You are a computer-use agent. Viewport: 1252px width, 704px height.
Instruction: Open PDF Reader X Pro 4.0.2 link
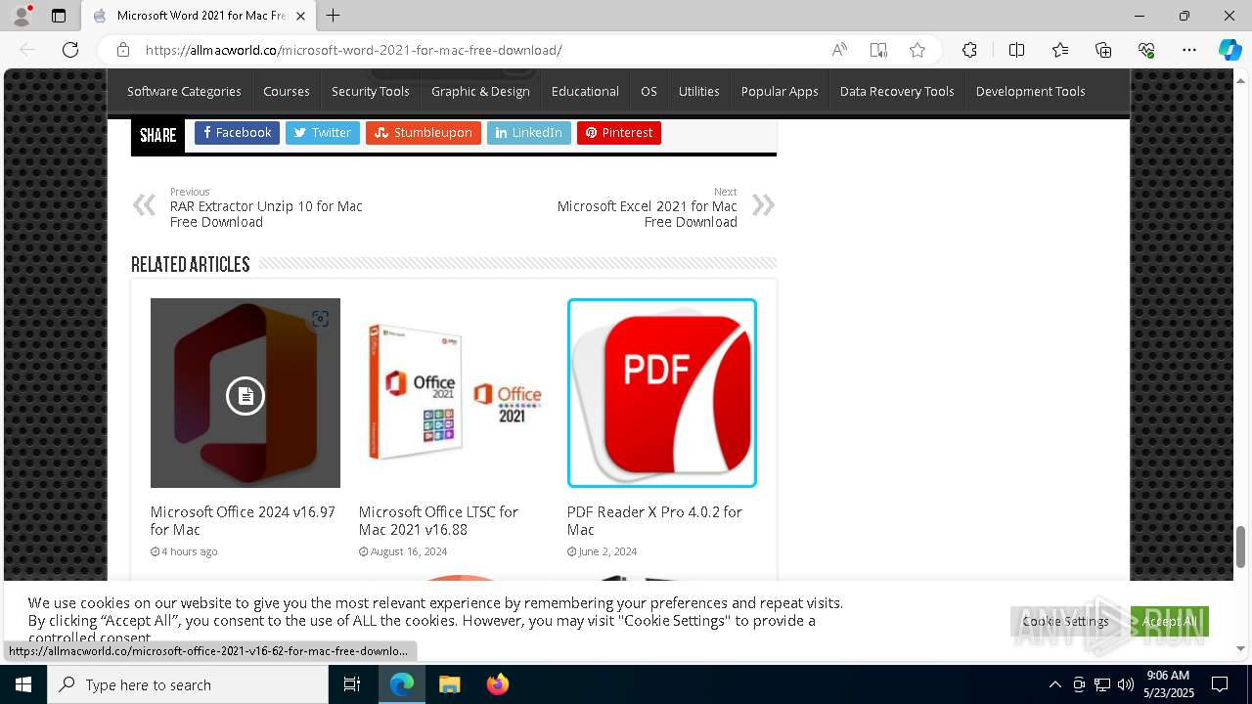654,520
